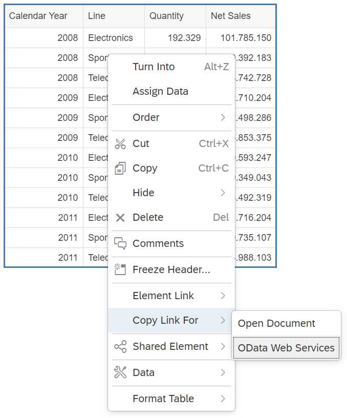Click the Delete X icon
This screenshot has height=418, width=347.
click(120, 218)
